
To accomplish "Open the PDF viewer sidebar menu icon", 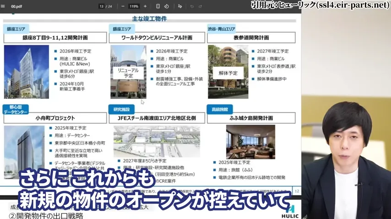I will (3, 6).
